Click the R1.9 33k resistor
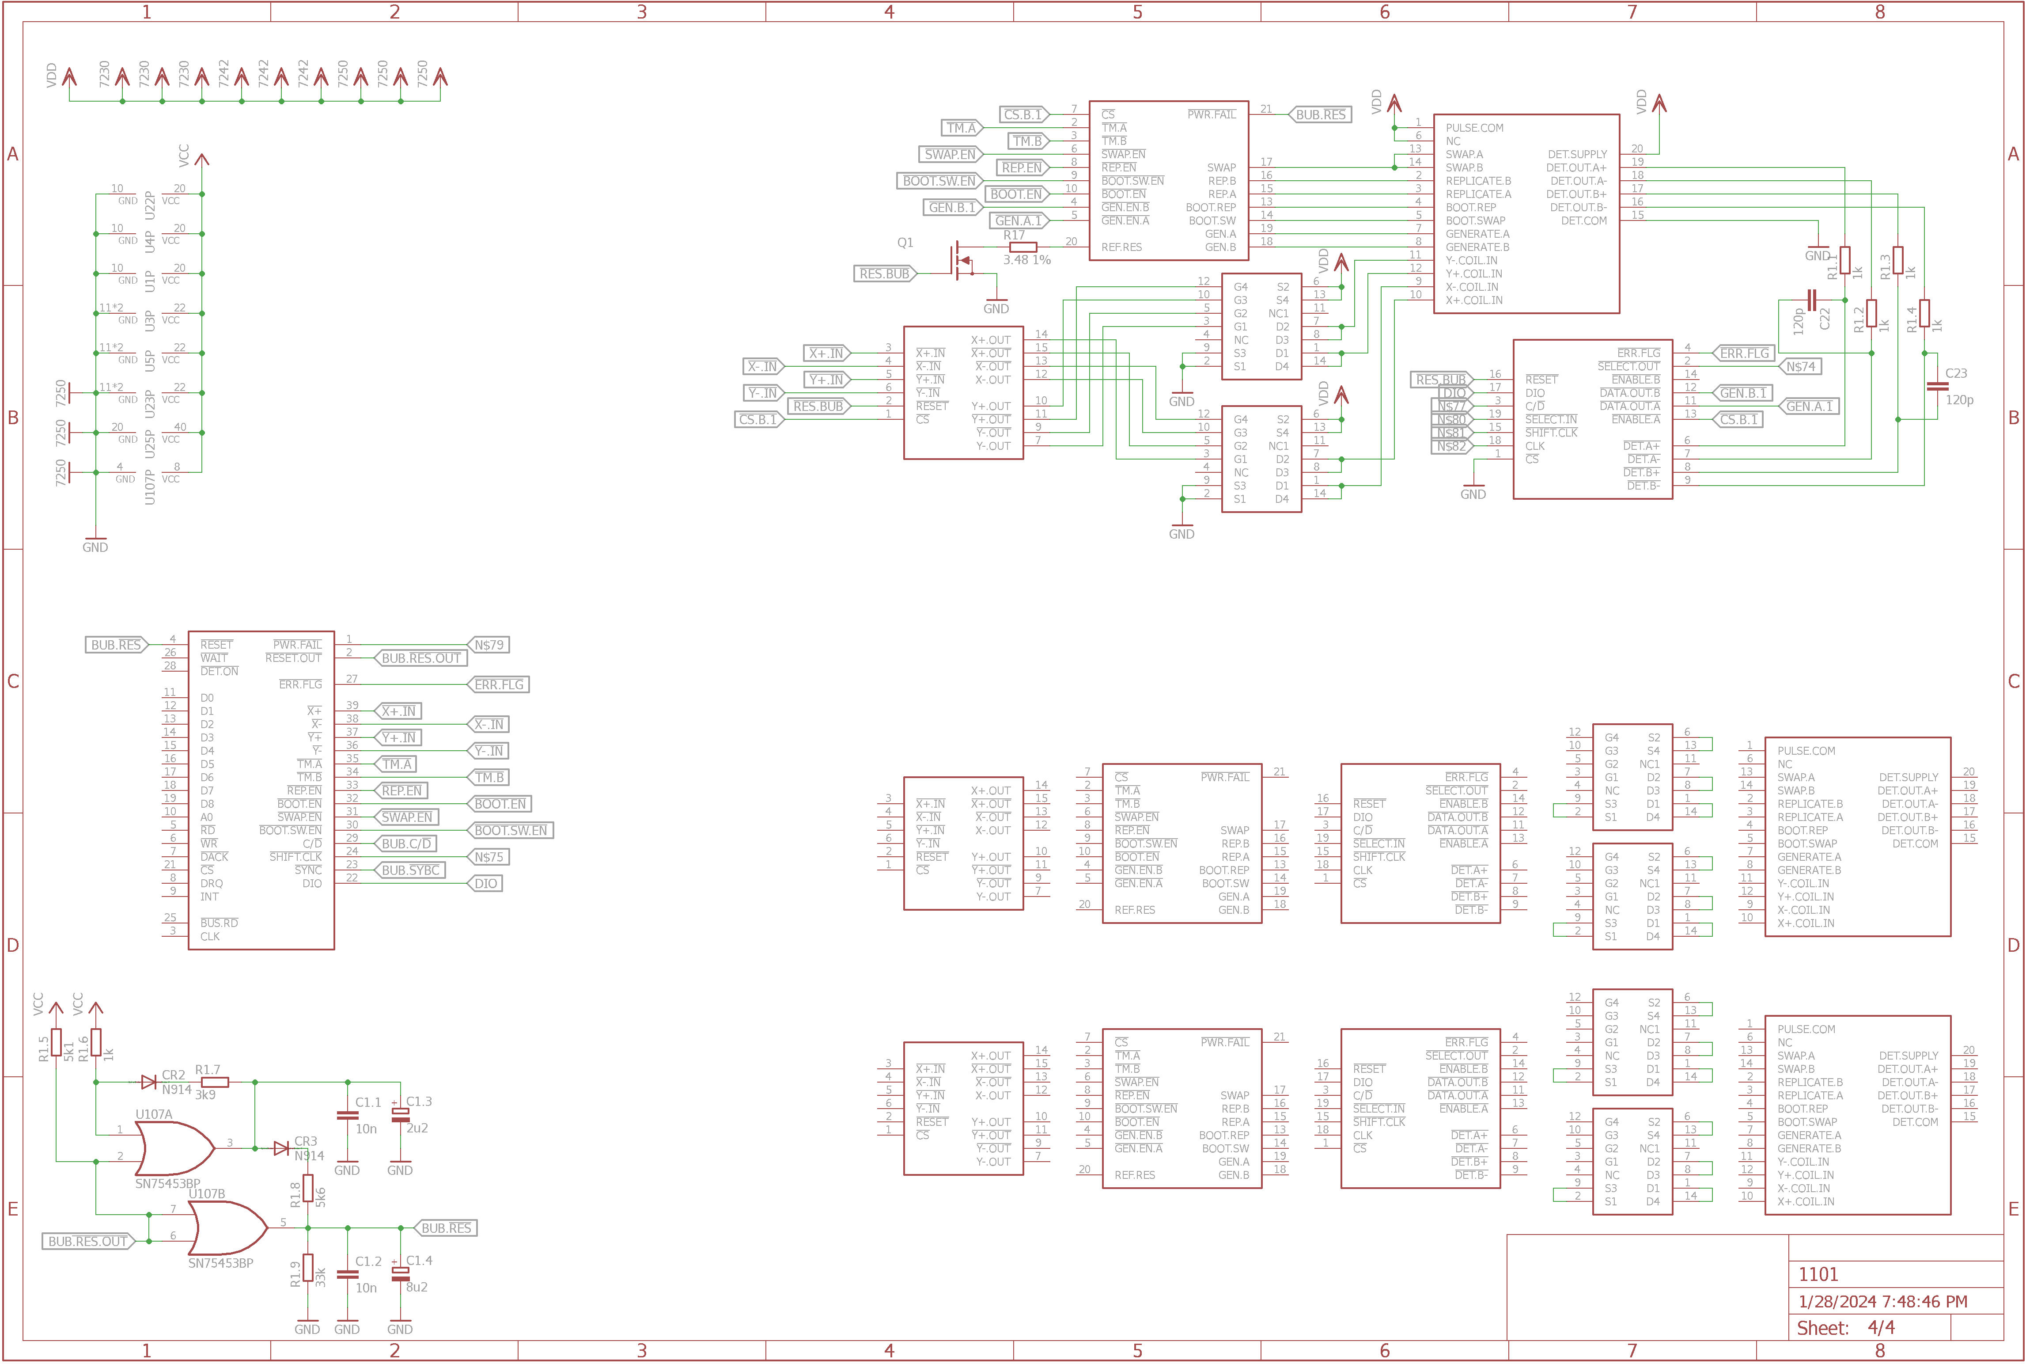Viewport: 2026px width, 1364px height. 308,1268
